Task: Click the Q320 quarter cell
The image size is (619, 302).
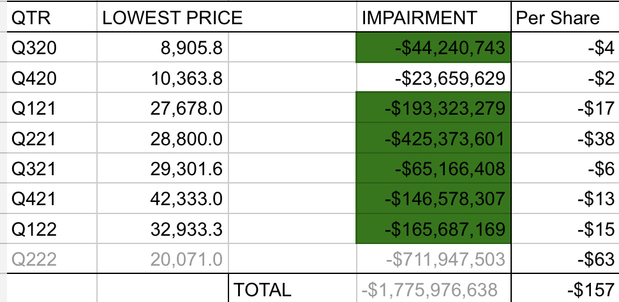Action: pos(52,47)
